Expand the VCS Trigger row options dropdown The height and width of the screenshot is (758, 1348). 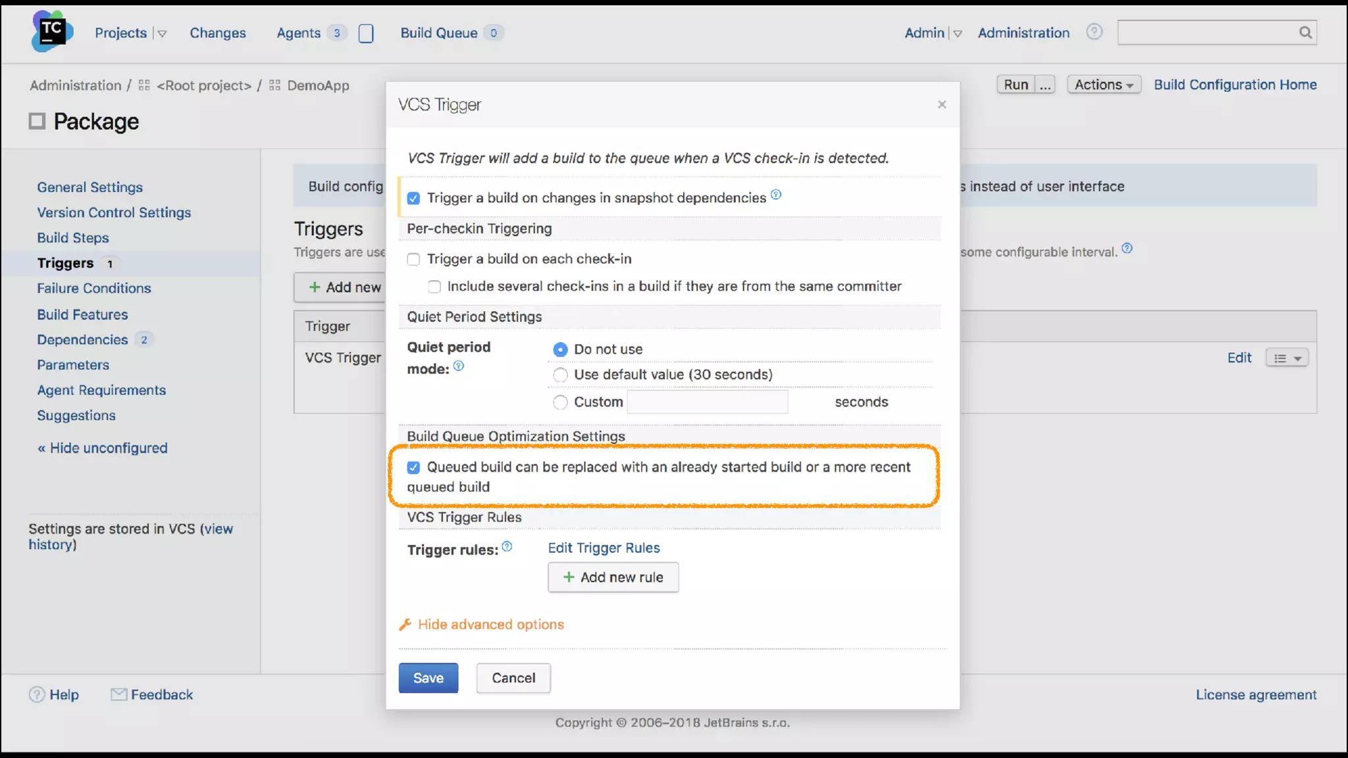click(x=1287, y=358)
